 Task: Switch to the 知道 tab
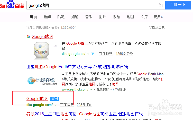click(x=75, y=17)
